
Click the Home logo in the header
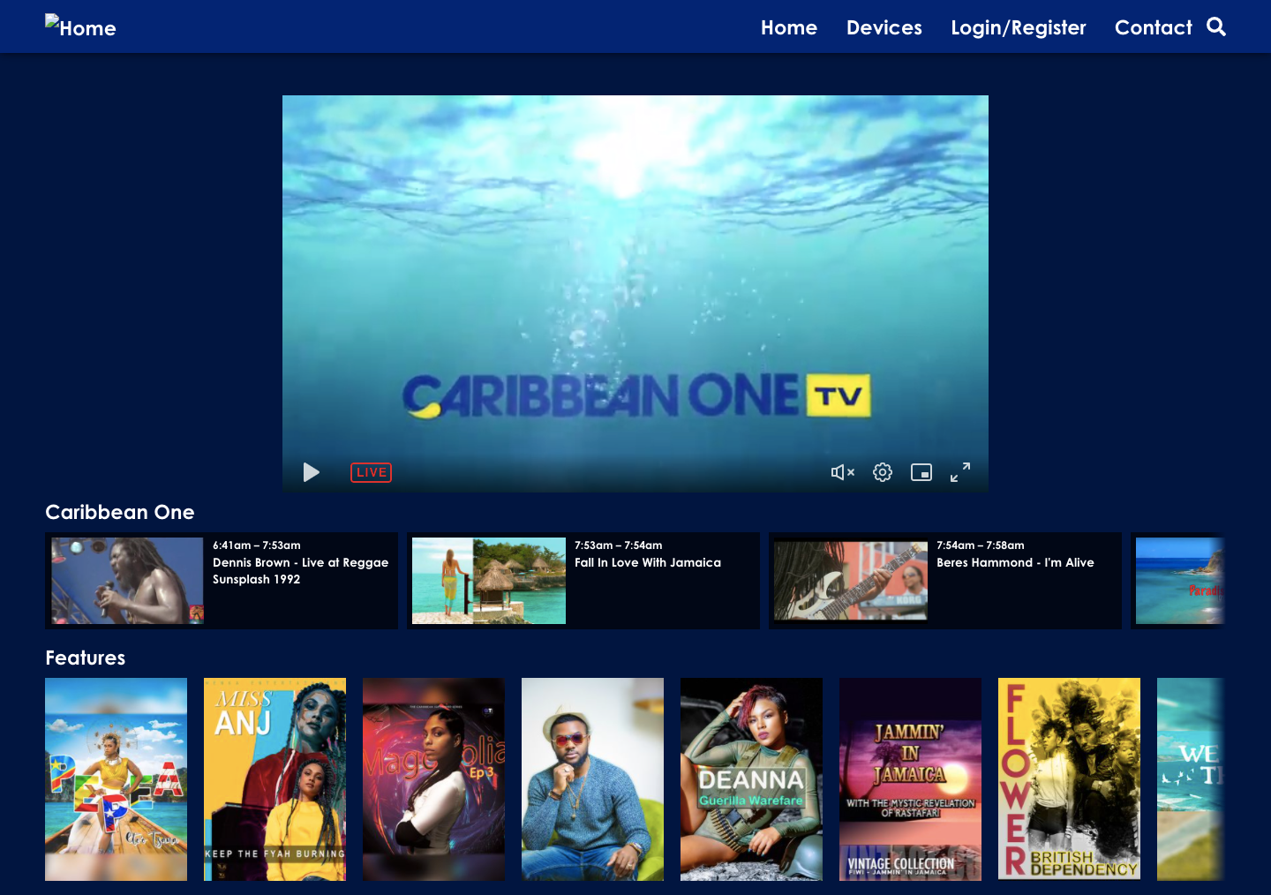point(80,27)
